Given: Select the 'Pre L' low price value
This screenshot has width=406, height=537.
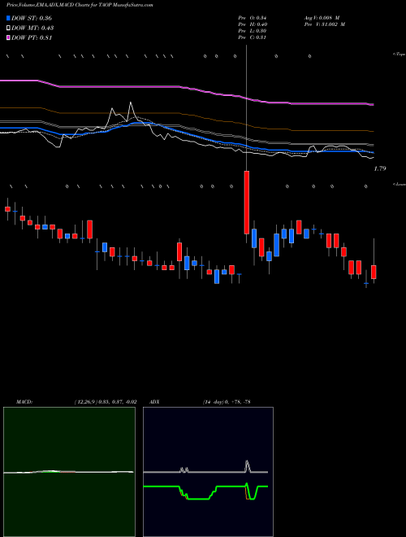Looking at the screenshot, I should point(253,31).
